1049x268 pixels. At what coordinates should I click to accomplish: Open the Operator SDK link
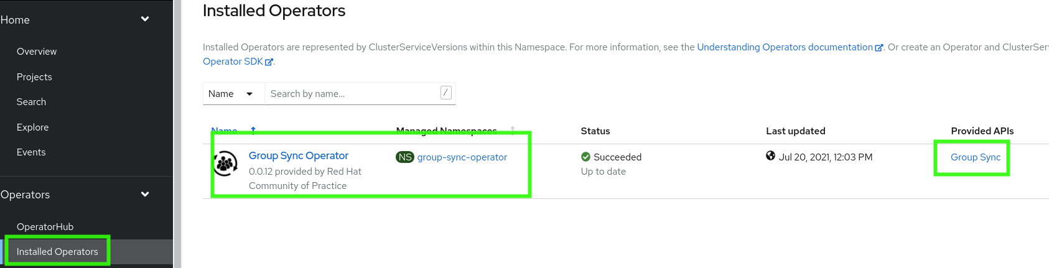point(233,62)
